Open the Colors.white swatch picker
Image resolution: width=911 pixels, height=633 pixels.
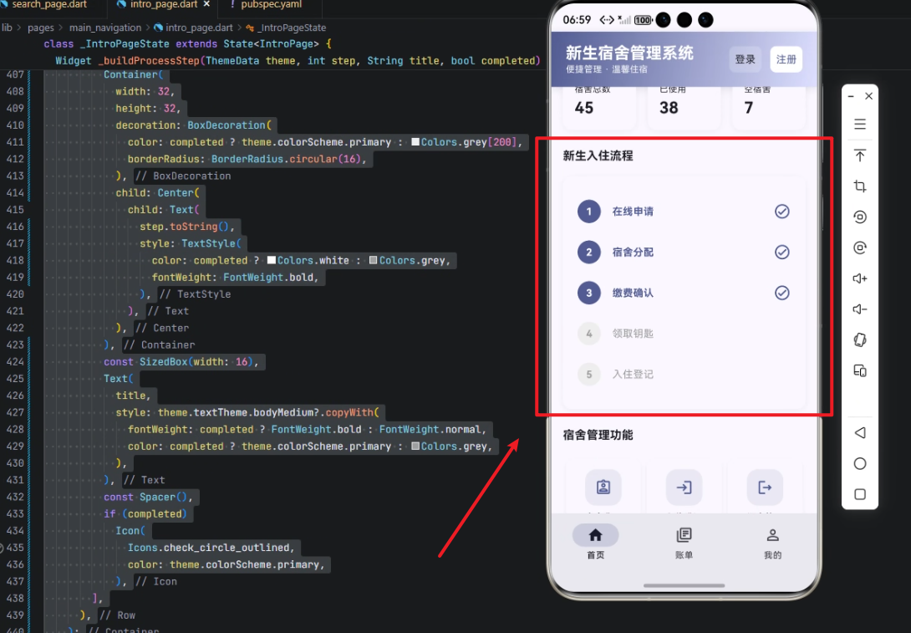tap(272, 260)
